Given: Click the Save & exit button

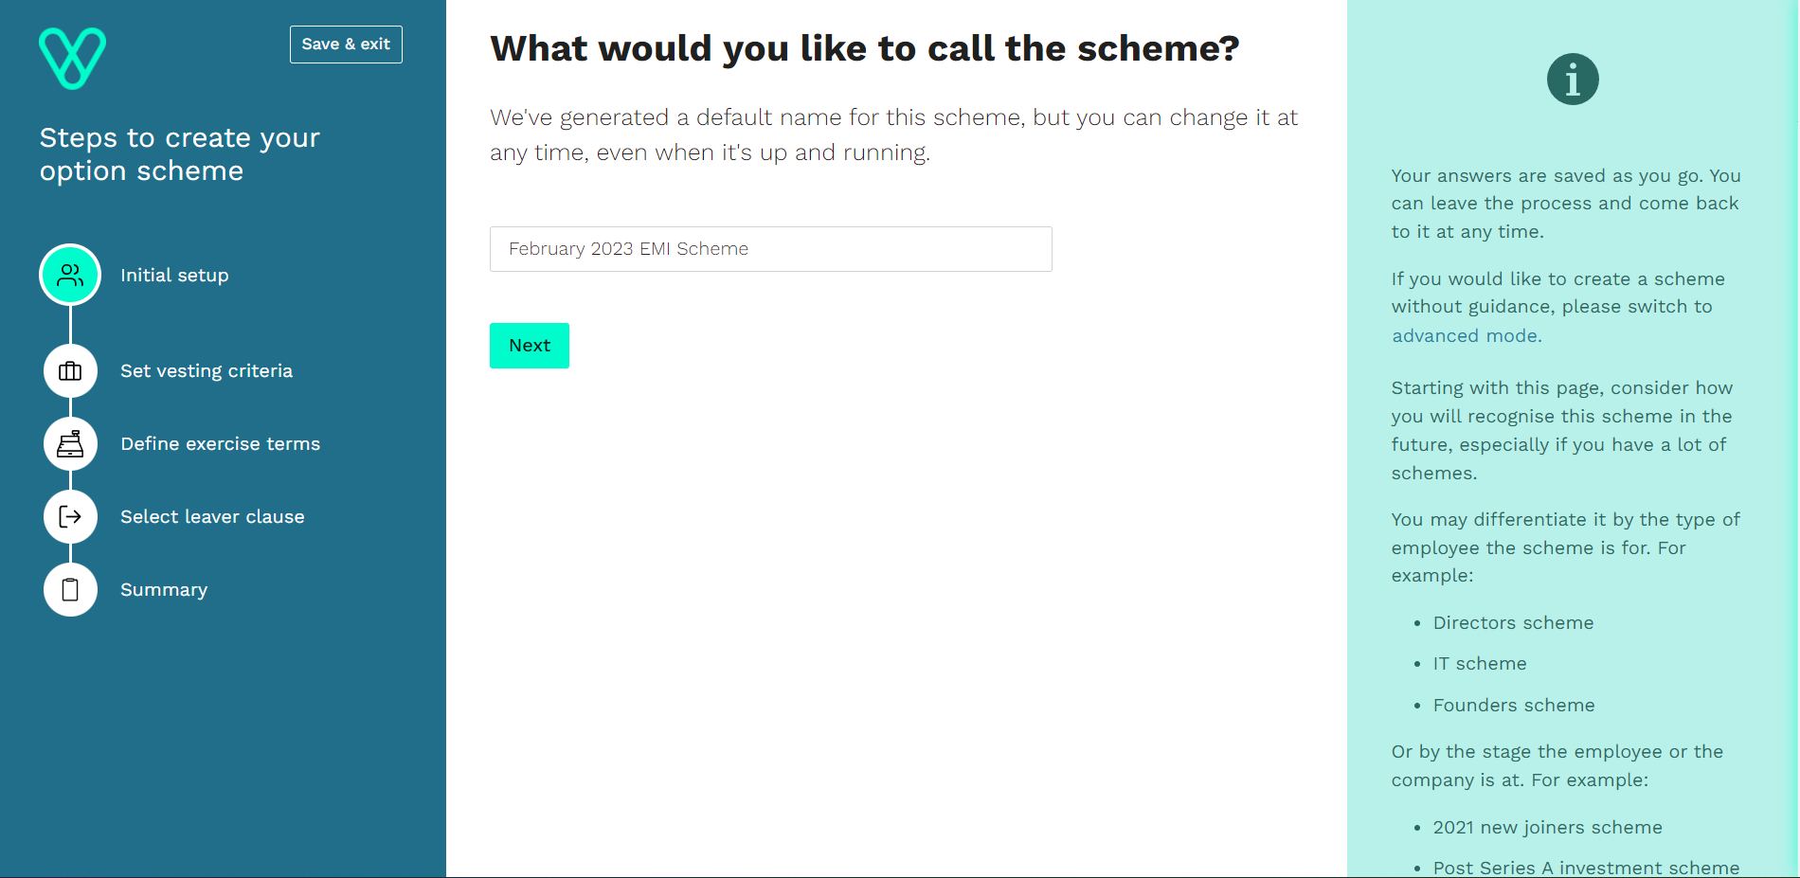Looking at the screenshot, I should tap(346, 44).
